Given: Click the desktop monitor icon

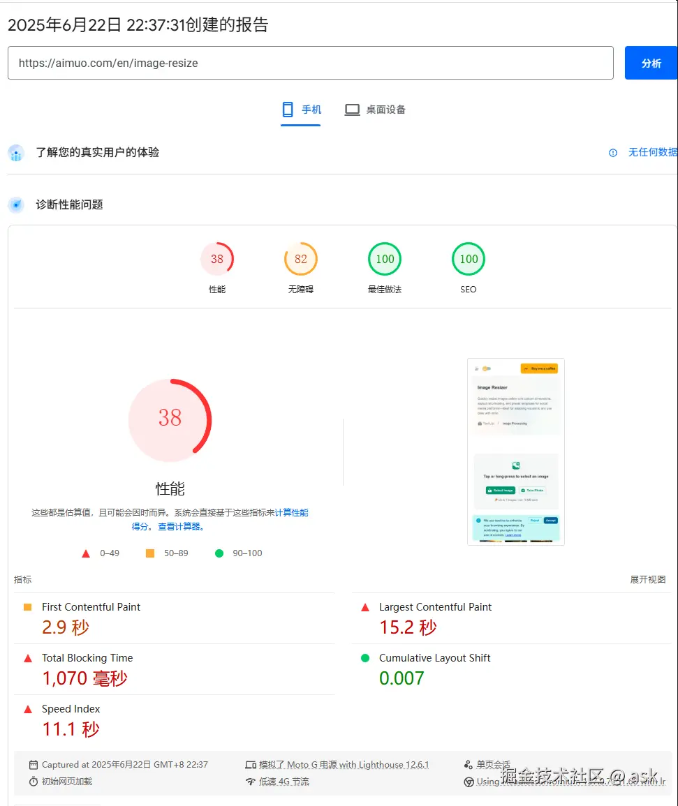Looking at the screenshot, I should pos(352,110).
